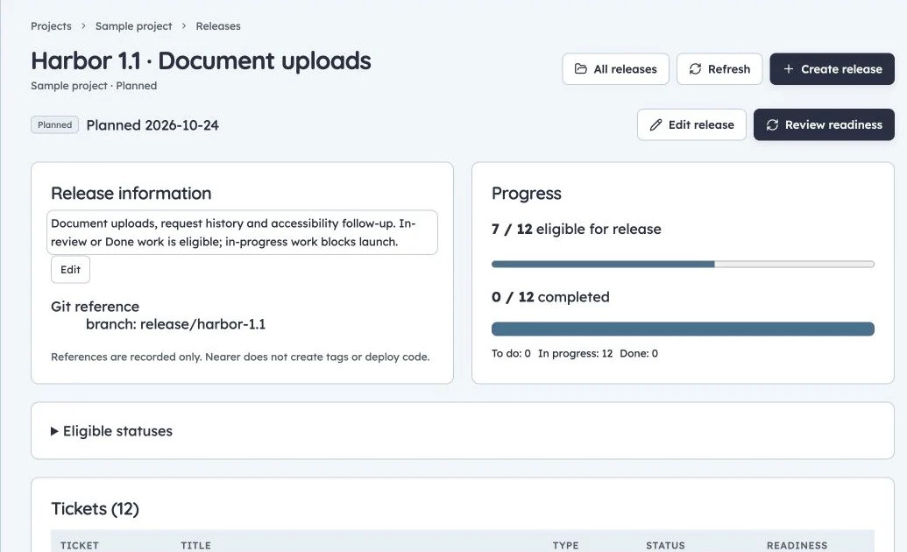Click the folder icon in All releases
The width and height of the screenshot is (907, 552).
pos(580,69)
